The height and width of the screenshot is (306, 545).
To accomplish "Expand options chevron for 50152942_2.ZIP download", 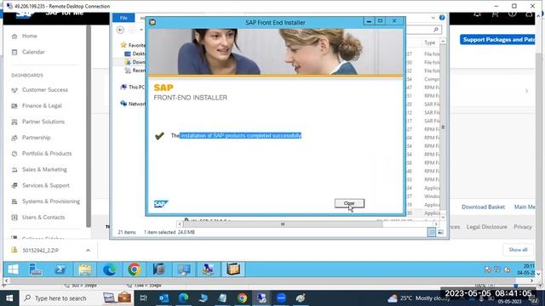I will click(88, 250).
